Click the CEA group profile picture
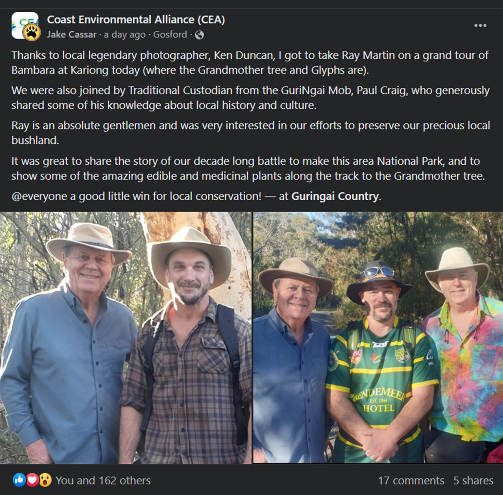Image resolution: width=503 pixels, height=495 pixels. 25,25
